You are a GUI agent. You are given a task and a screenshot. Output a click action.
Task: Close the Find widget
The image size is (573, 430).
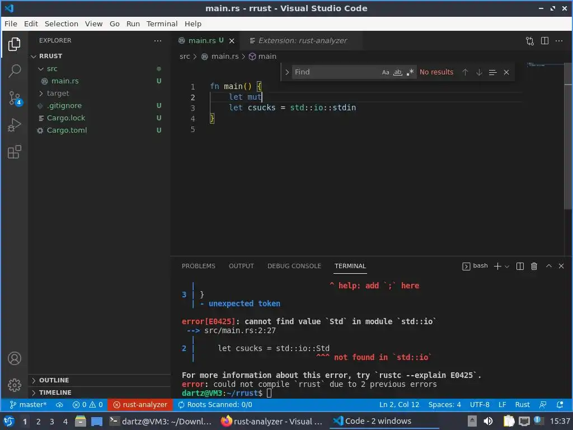[x=506, y=72]
